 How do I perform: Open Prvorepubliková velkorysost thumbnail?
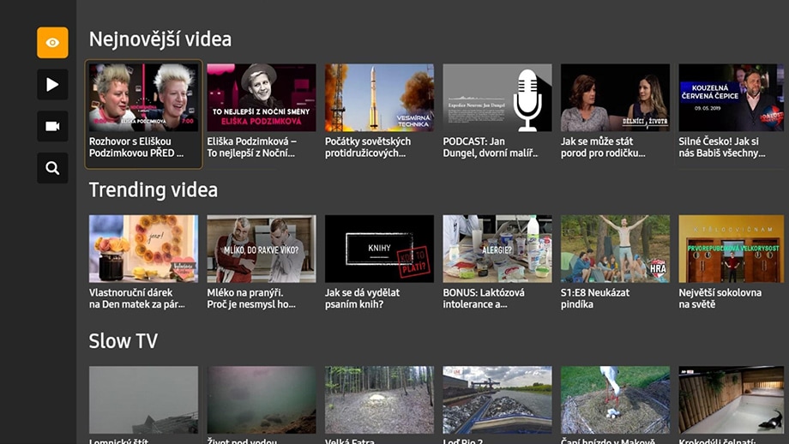(732, 249)
